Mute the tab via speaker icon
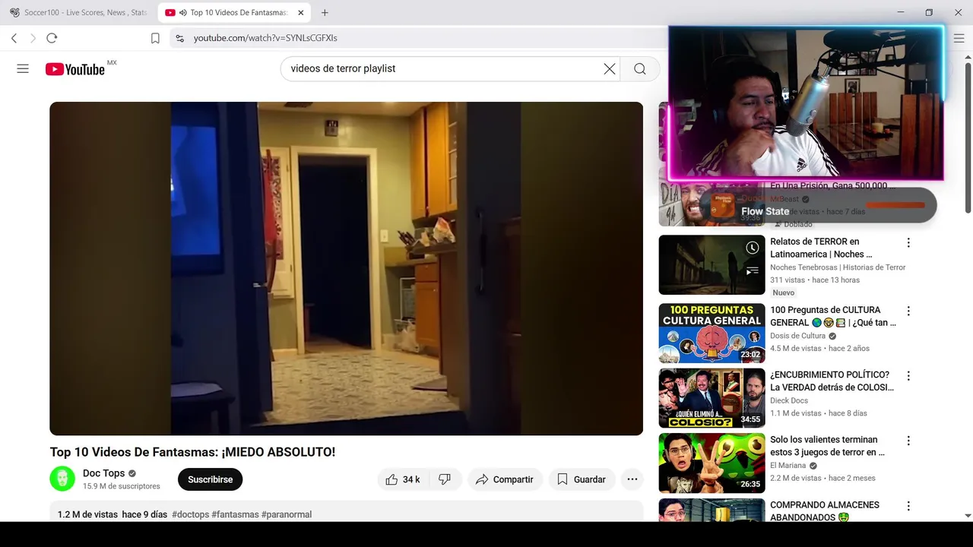The width and height of the screenshot is (973, 547). pyautogui.click(x=183, y=12)
